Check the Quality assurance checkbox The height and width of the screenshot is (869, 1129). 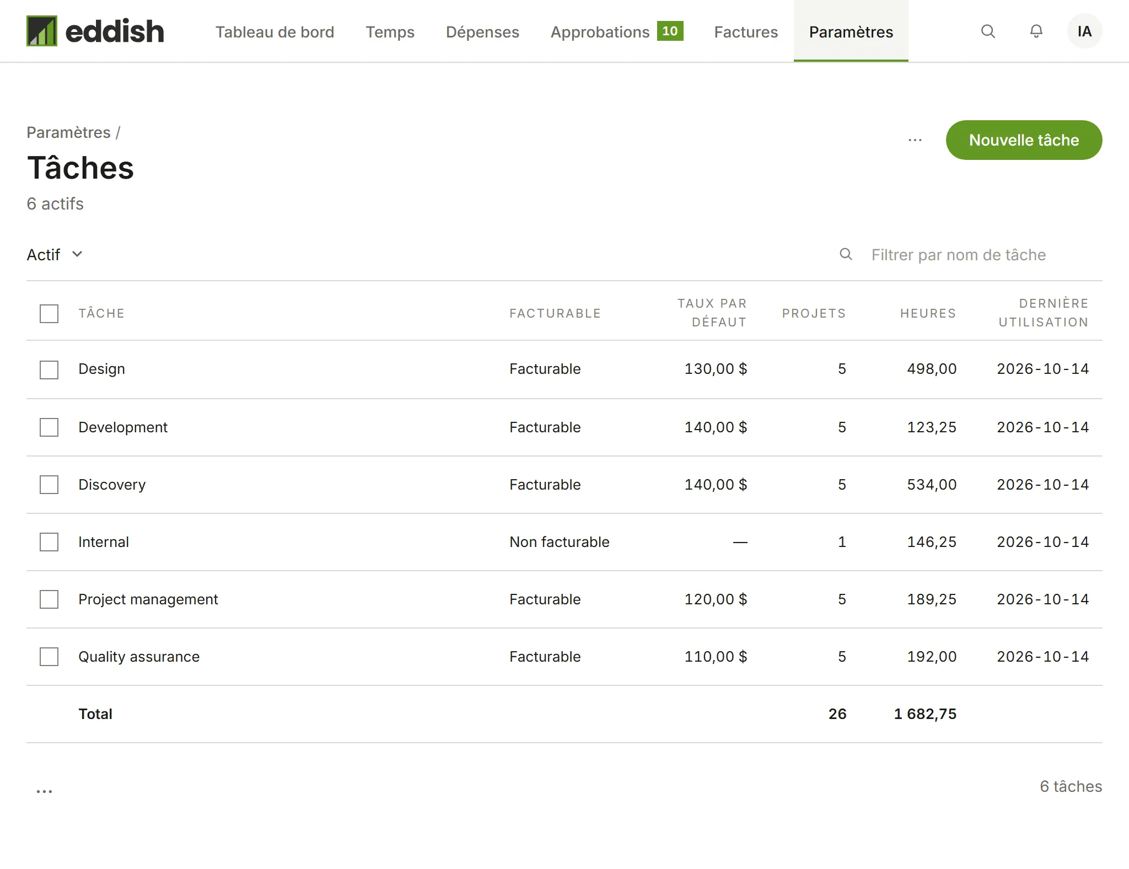point(49,657)
